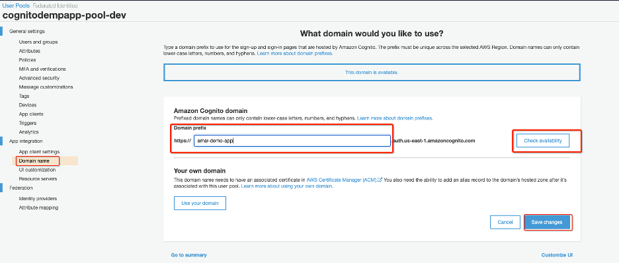Go to Policies settings
619x263 pixels.
[x=27, y=60]
